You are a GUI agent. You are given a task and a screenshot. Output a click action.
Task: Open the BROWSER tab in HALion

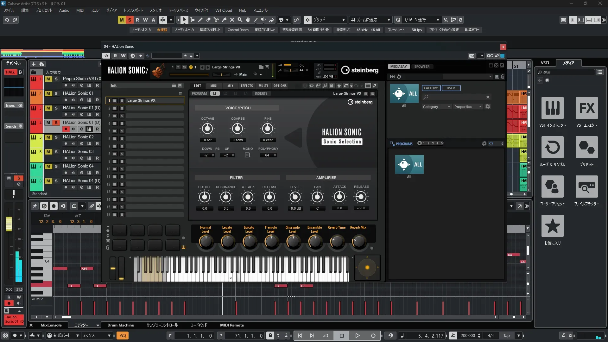422,66
